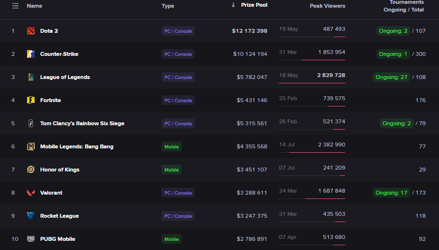439x250 pixels.
Task: Click the sort arrow next to Prize Pool
Action: [233, 5]
